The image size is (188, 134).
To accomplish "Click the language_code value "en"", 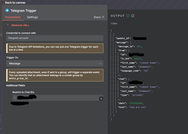I will 146,71.
